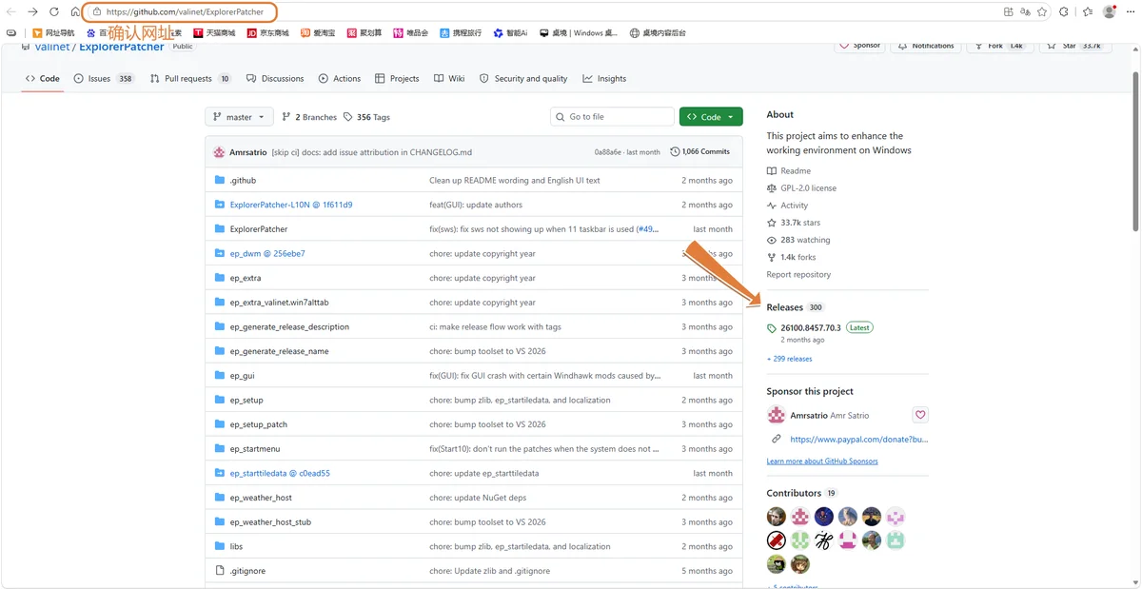The height and width of the screenshot is (589, 1142).
Task: Open the Issues tab
Action: tap(105, 79)
